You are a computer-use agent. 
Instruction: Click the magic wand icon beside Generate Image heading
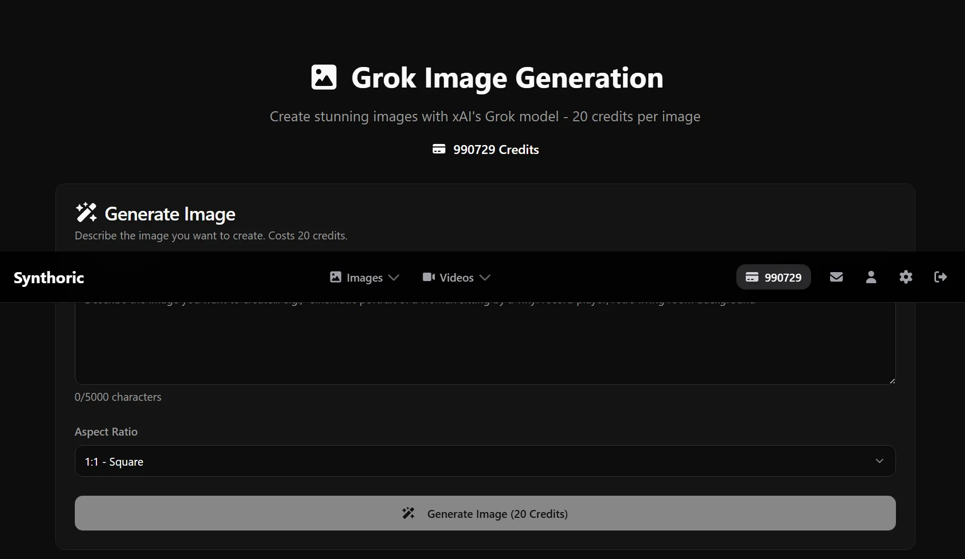click(x=86, y=213)
